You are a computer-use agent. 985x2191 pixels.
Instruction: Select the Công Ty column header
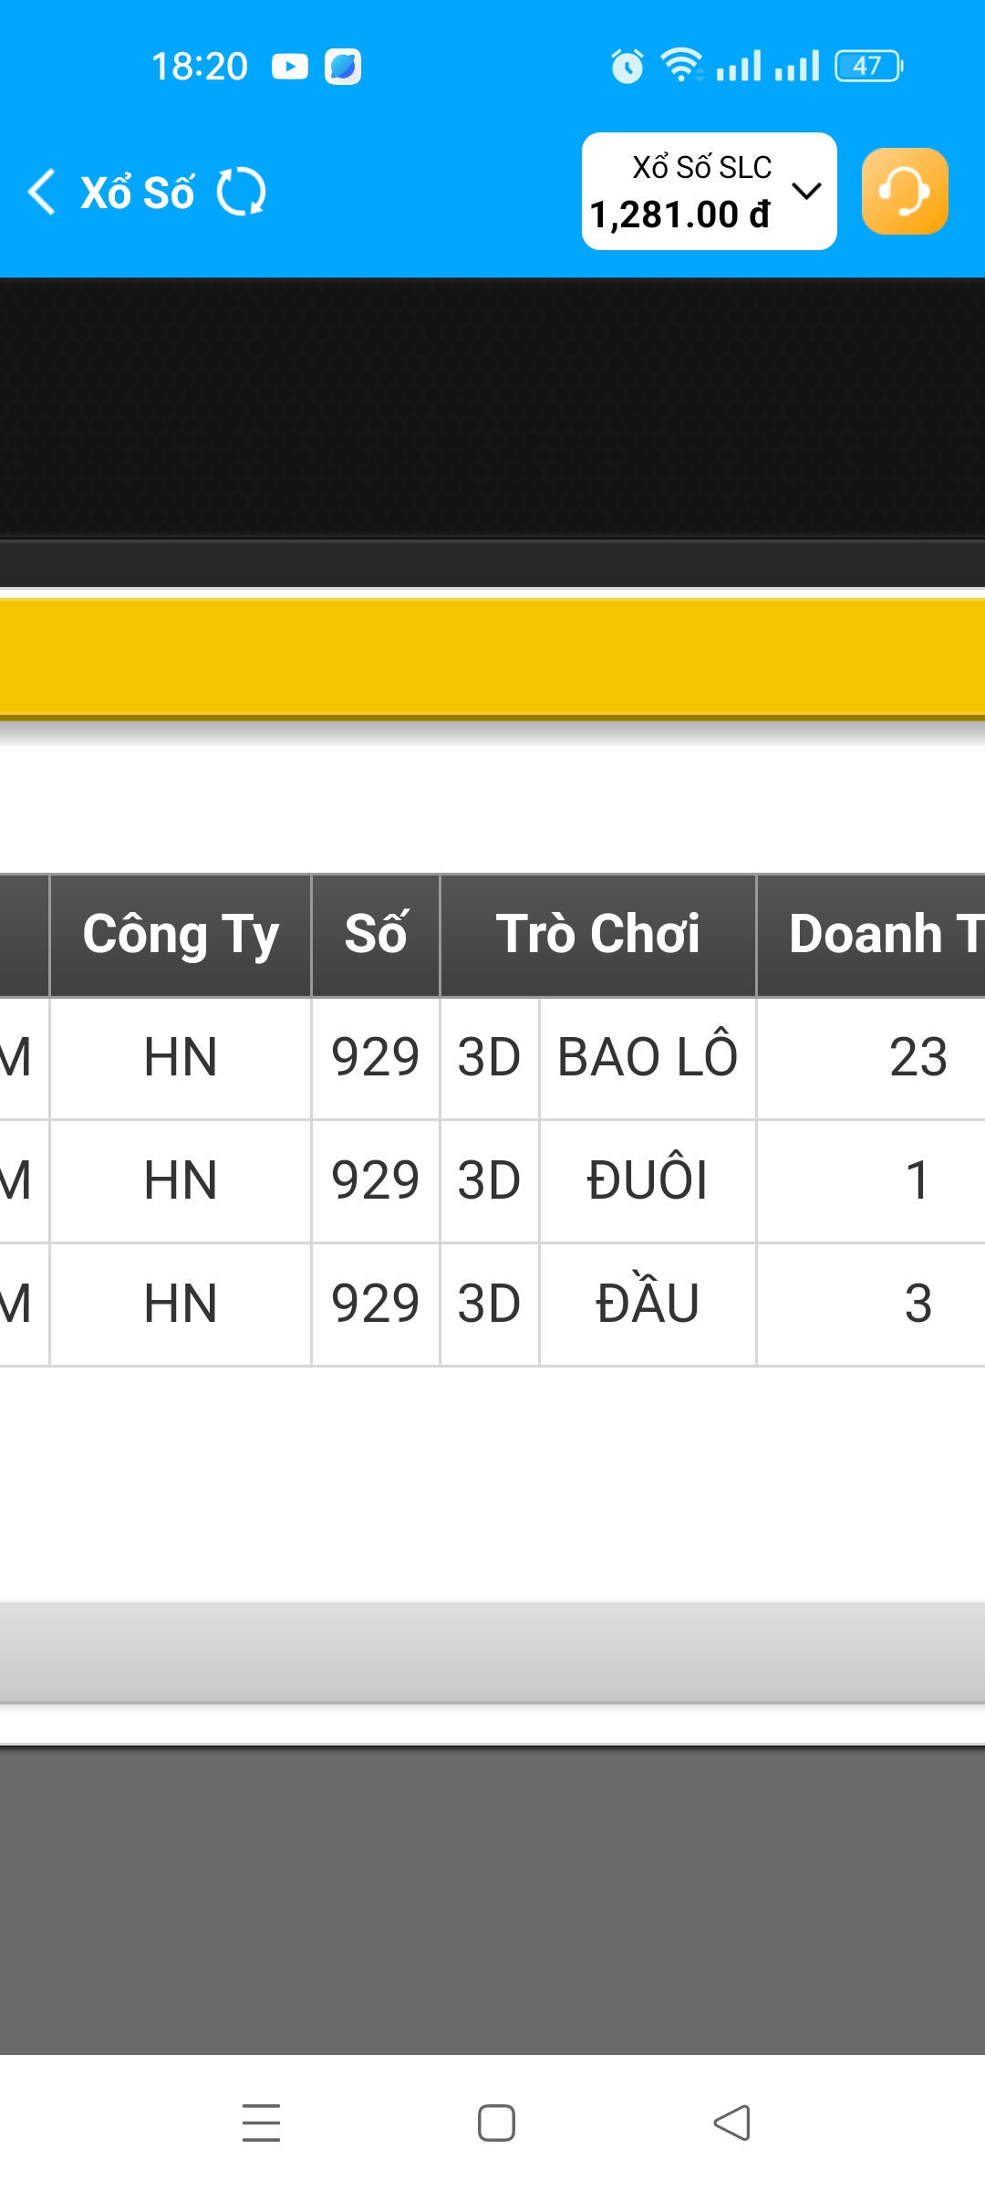pyautogui.click(x=181, y=935)
